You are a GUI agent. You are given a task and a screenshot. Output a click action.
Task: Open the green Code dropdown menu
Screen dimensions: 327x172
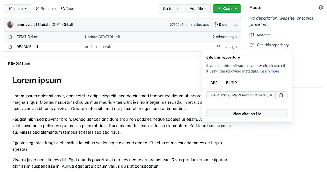(227, 8)
